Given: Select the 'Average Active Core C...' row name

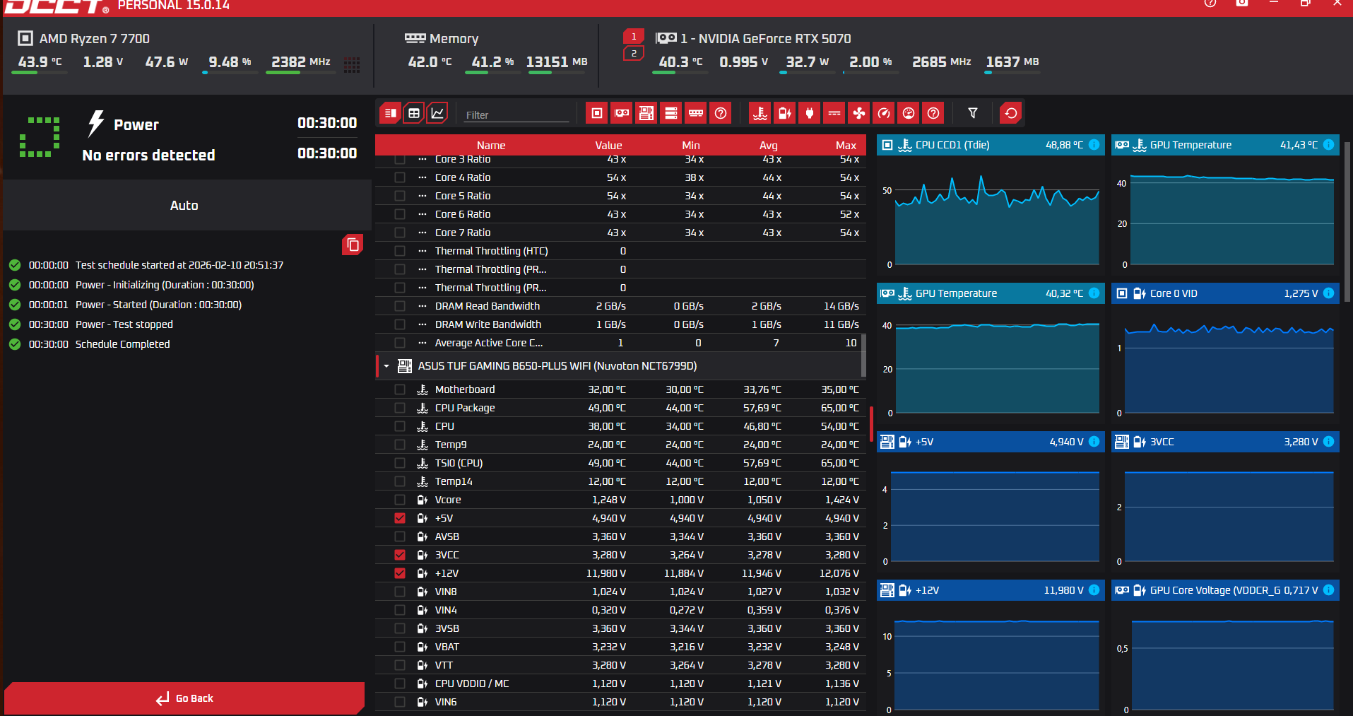Looking at the screenshot, I should pyautogui.click(x=489, y=343).
